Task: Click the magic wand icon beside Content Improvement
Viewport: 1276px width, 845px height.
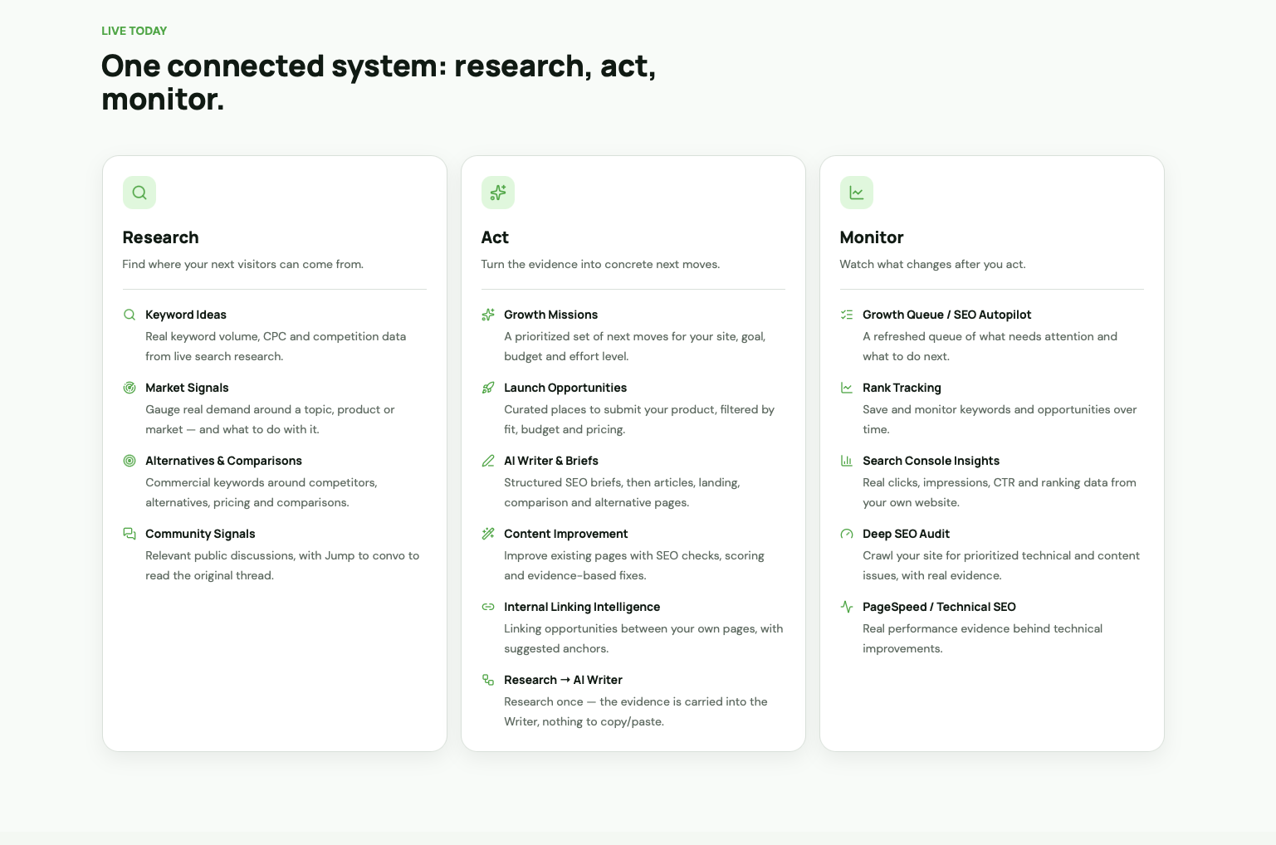Action: [x=488, y=534]
